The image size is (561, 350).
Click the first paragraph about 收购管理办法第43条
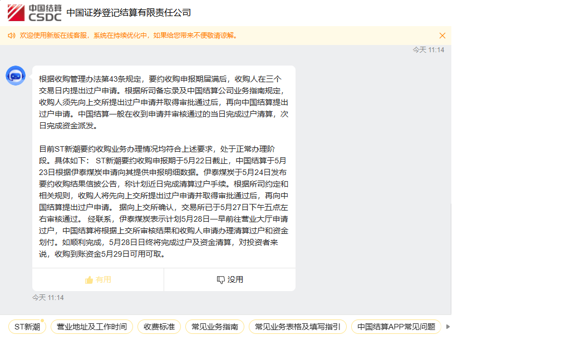click(164, 102)
